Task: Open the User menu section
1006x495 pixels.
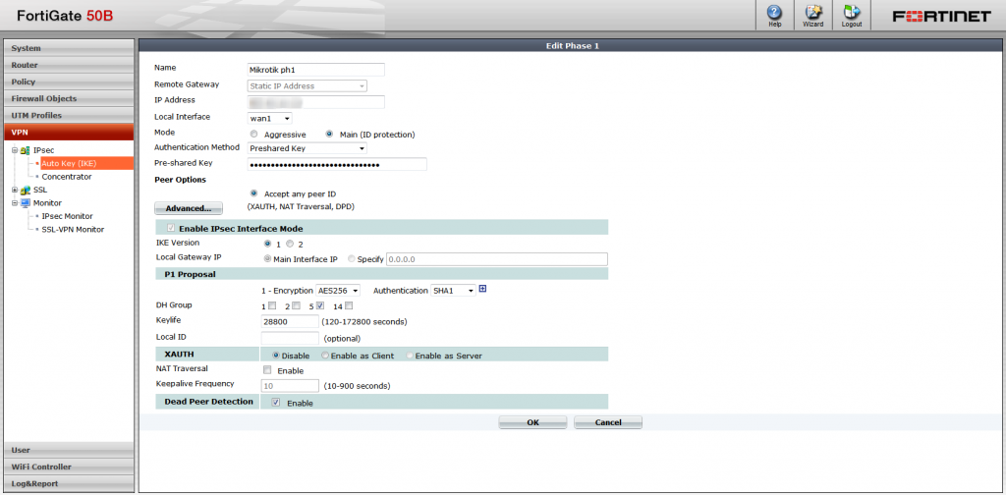Action: click(x=69, y=450)
